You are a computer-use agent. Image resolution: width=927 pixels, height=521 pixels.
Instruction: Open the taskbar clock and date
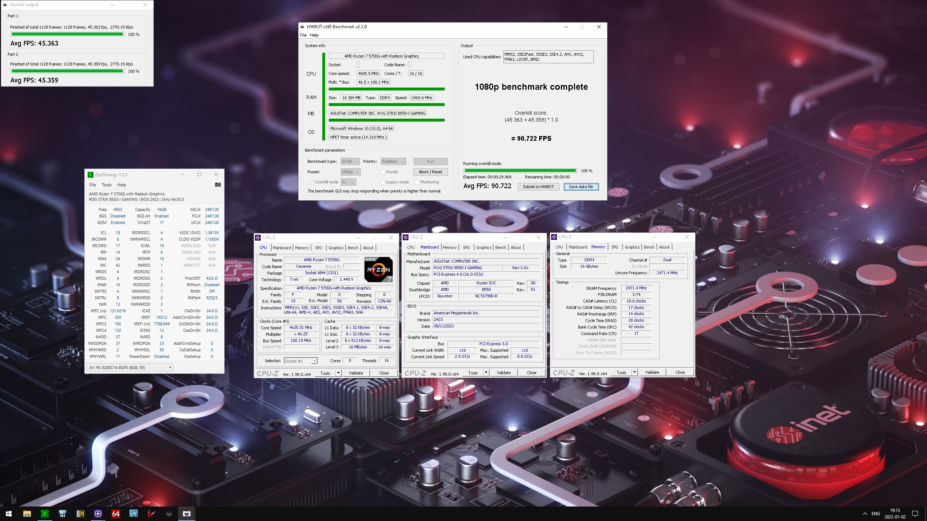tap(895, 513)
